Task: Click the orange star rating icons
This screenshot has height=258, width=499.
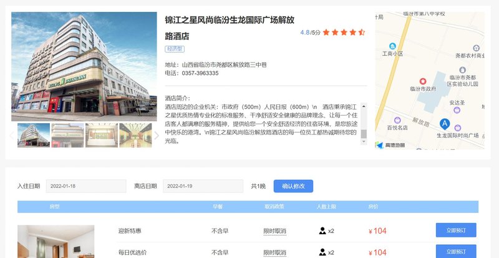Action: (344, 32)
